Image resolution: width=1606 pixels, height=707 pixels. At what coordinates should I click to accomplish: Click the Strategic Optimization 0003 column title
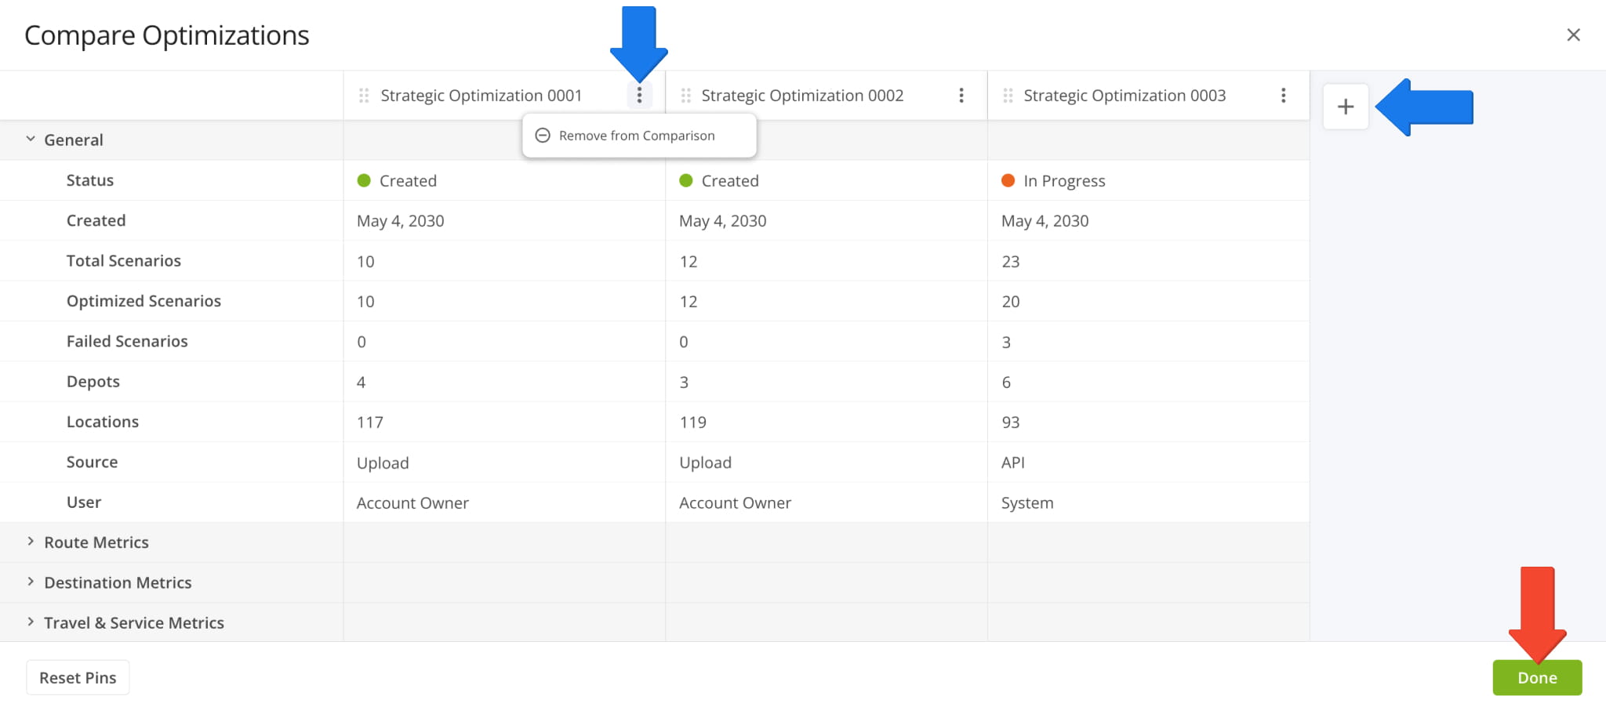point(1124,96)
